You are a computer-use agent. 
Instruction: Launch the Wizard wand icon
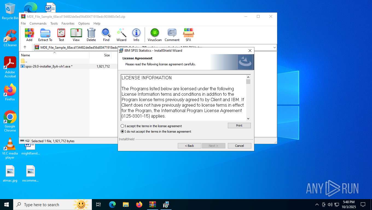click(121, 35)
